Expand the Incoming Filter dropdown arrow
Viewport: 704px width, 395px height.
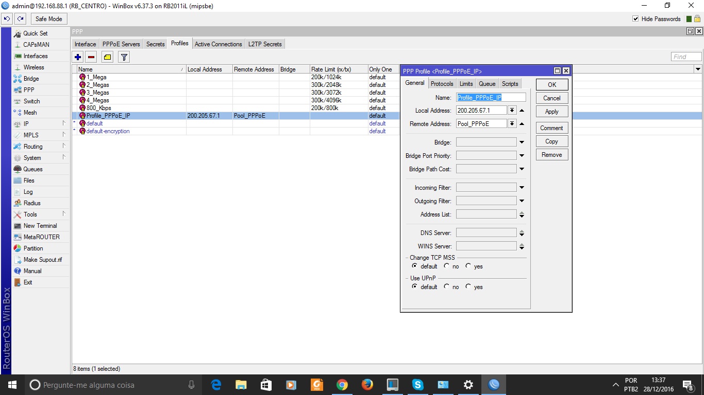(522, 188)
